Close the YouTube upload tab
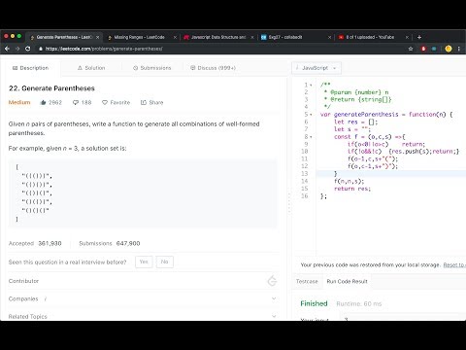 click(x=407, y=37)
